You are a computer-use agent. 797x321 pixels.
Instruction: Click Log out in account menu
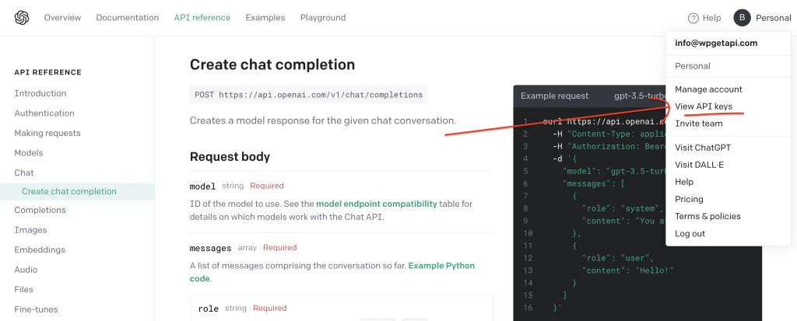pos(690,234)
